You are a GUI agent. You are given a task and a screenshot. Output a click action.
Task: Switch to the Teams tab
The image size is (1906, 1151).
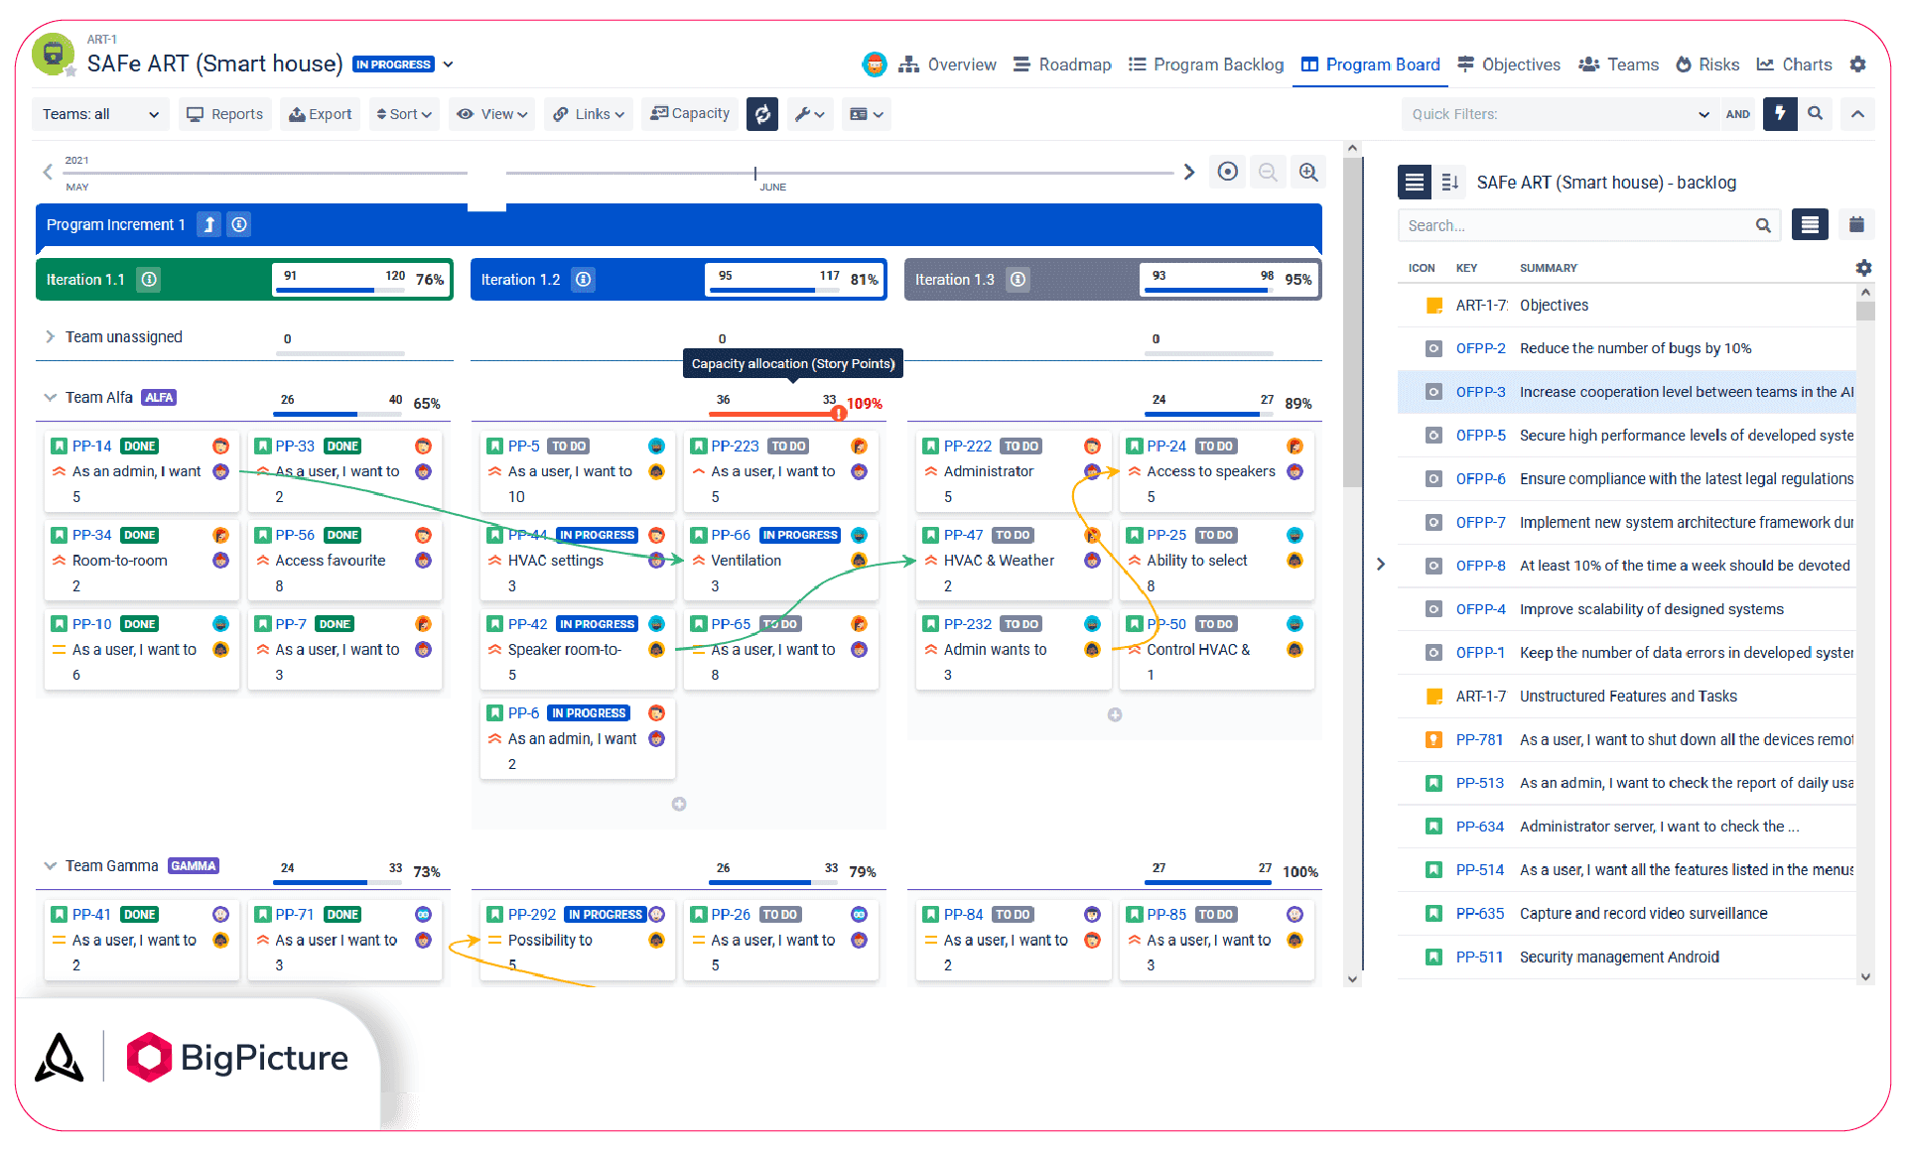pyautogui.click(x=1619, y=64)
